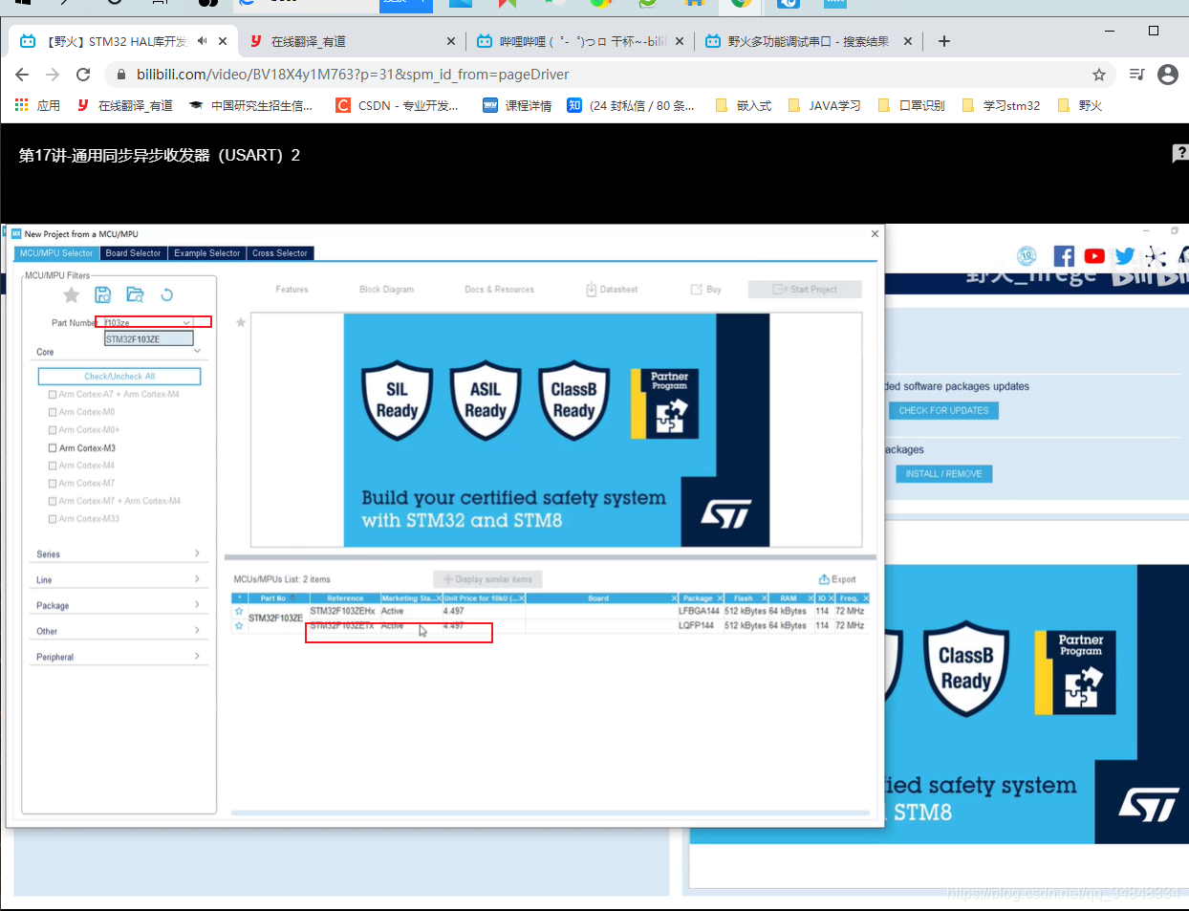
Task: Click the Check/Uncheck All button
Action: pyautogui.click(x=119, y=377)
